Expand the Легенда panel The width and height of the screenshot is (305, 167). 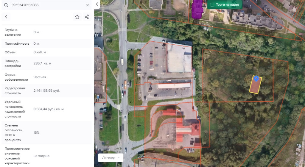(x=111, y=158)
